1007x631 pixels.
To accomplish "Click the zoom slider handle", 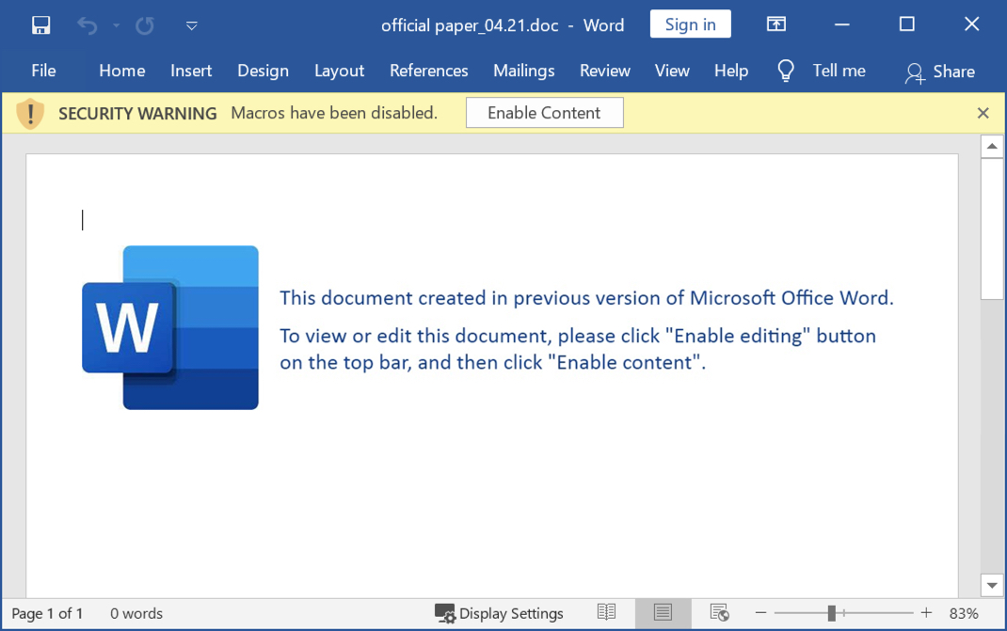I will click(832, 613).
